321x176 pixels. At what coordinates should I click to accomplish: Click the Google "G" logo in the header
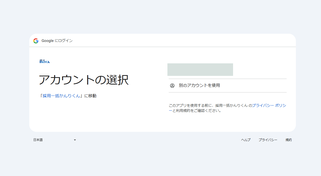(36, 41)
